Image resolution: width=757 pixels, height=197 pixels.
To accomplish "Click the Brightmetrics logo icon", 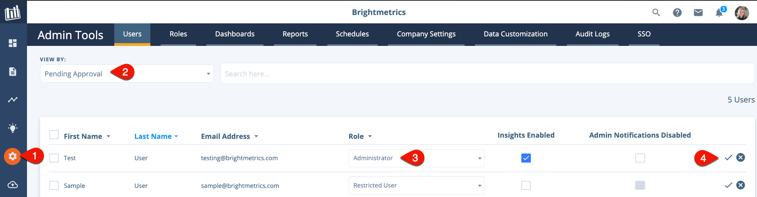I will (x=13, y=12).
